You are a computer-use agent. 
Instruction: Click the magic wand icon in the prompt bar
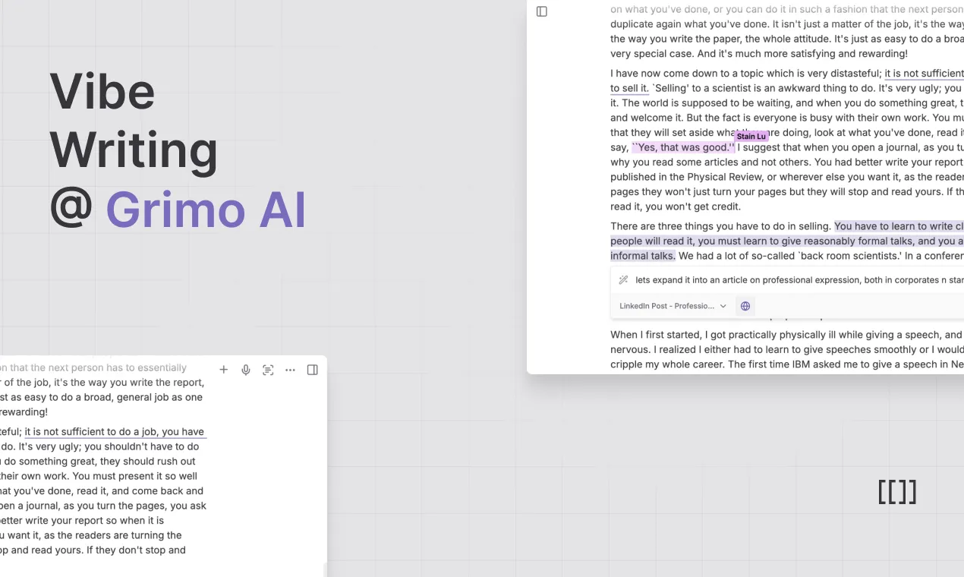pos(623,279)
